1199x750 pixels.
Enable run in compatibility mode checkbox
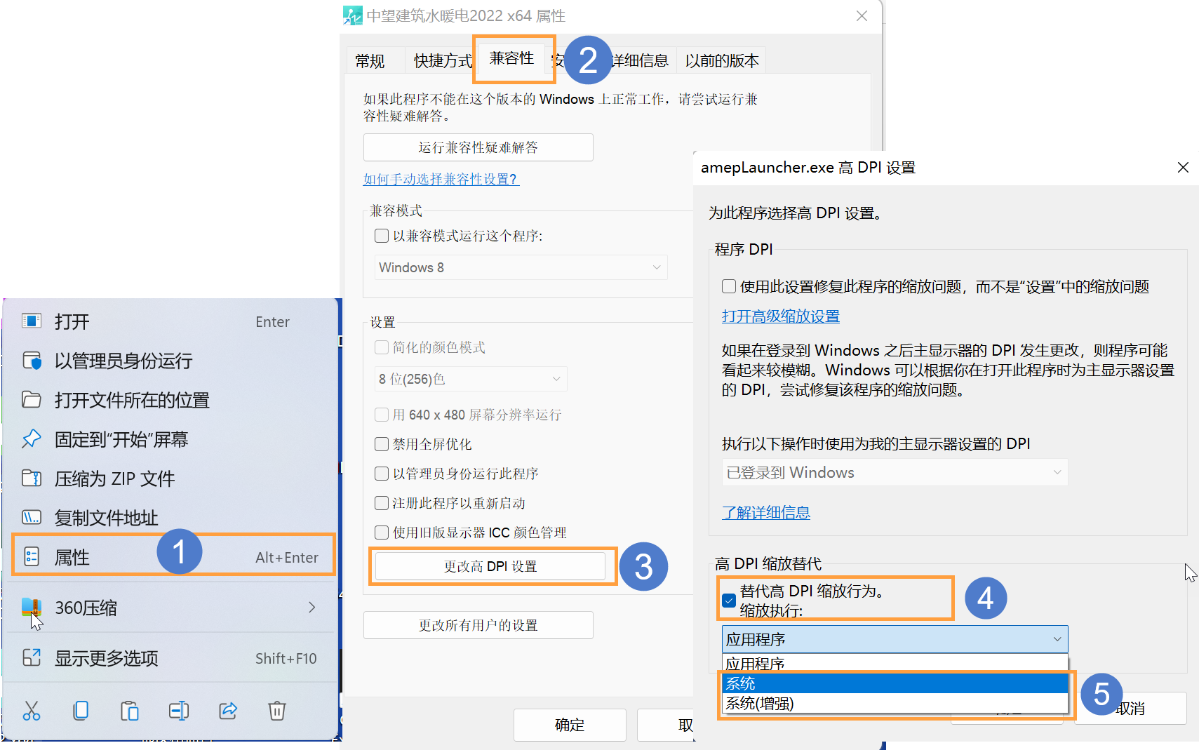click(382, 236)
